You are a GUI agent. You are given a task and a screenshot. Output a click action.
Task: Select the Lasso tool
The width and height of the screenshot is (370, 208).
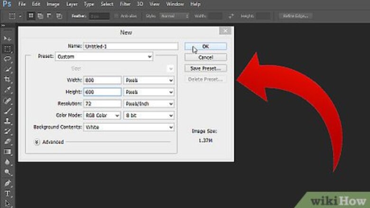pos(7,59)
